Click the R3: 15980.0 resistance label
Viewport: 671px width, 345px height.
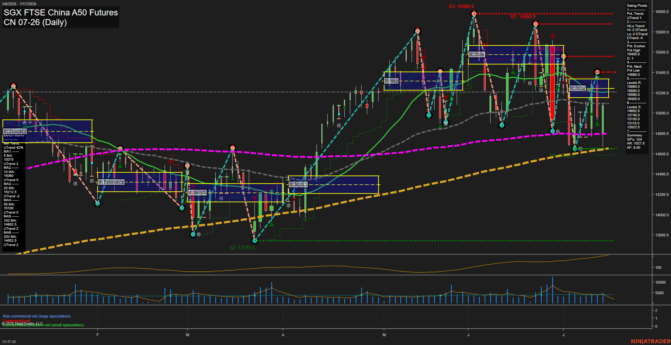(x=461, y=7)
